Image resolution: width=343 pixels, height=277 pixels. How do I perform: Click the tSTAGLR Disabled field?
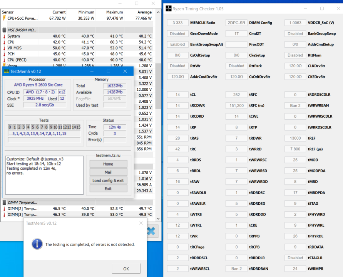coord(295,258)
